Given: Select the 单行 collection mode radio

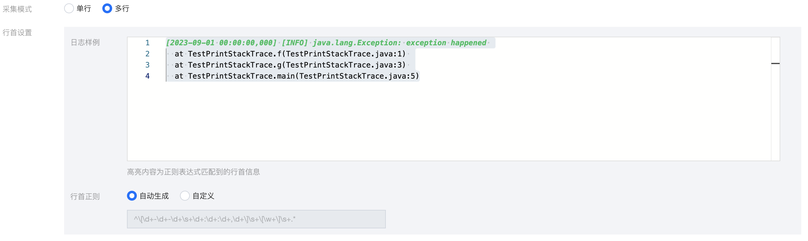Looking at the screenshot, I should tap(69, 8).
